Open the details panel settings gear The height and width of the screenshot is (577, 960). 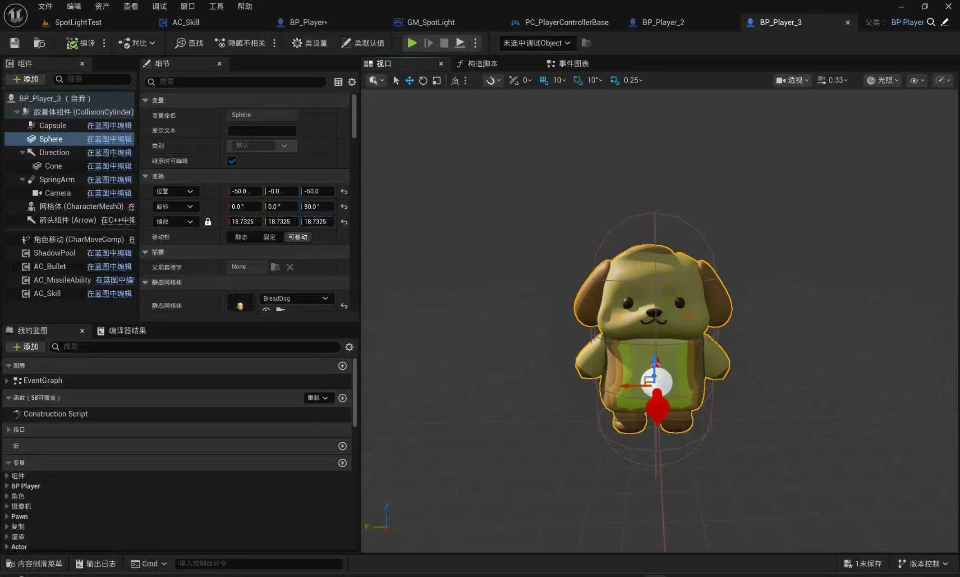tap(352, 82)
